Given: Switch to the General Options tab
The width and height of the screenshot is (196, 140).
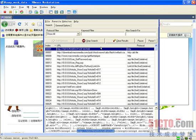Looking at the screenshot, I should pos(63,26).
